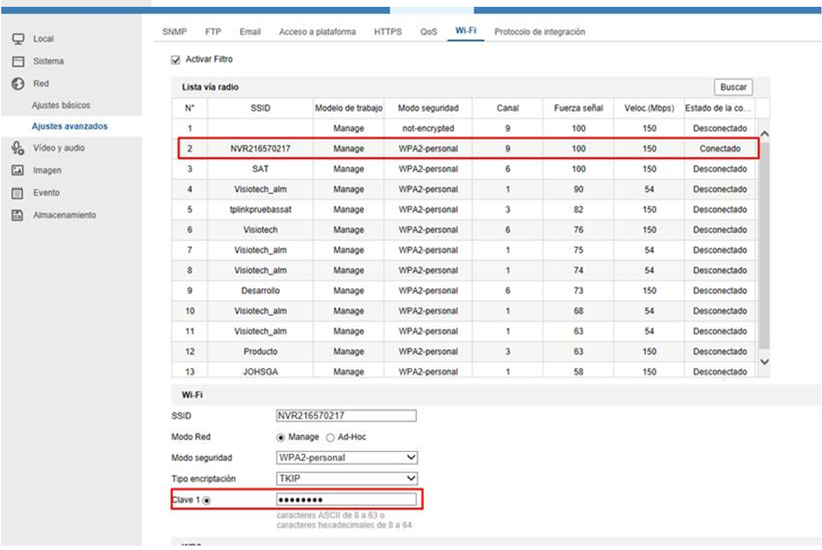
Task: Click the wireless list scrollbar thumb
Action: click(x=764, y=245)
